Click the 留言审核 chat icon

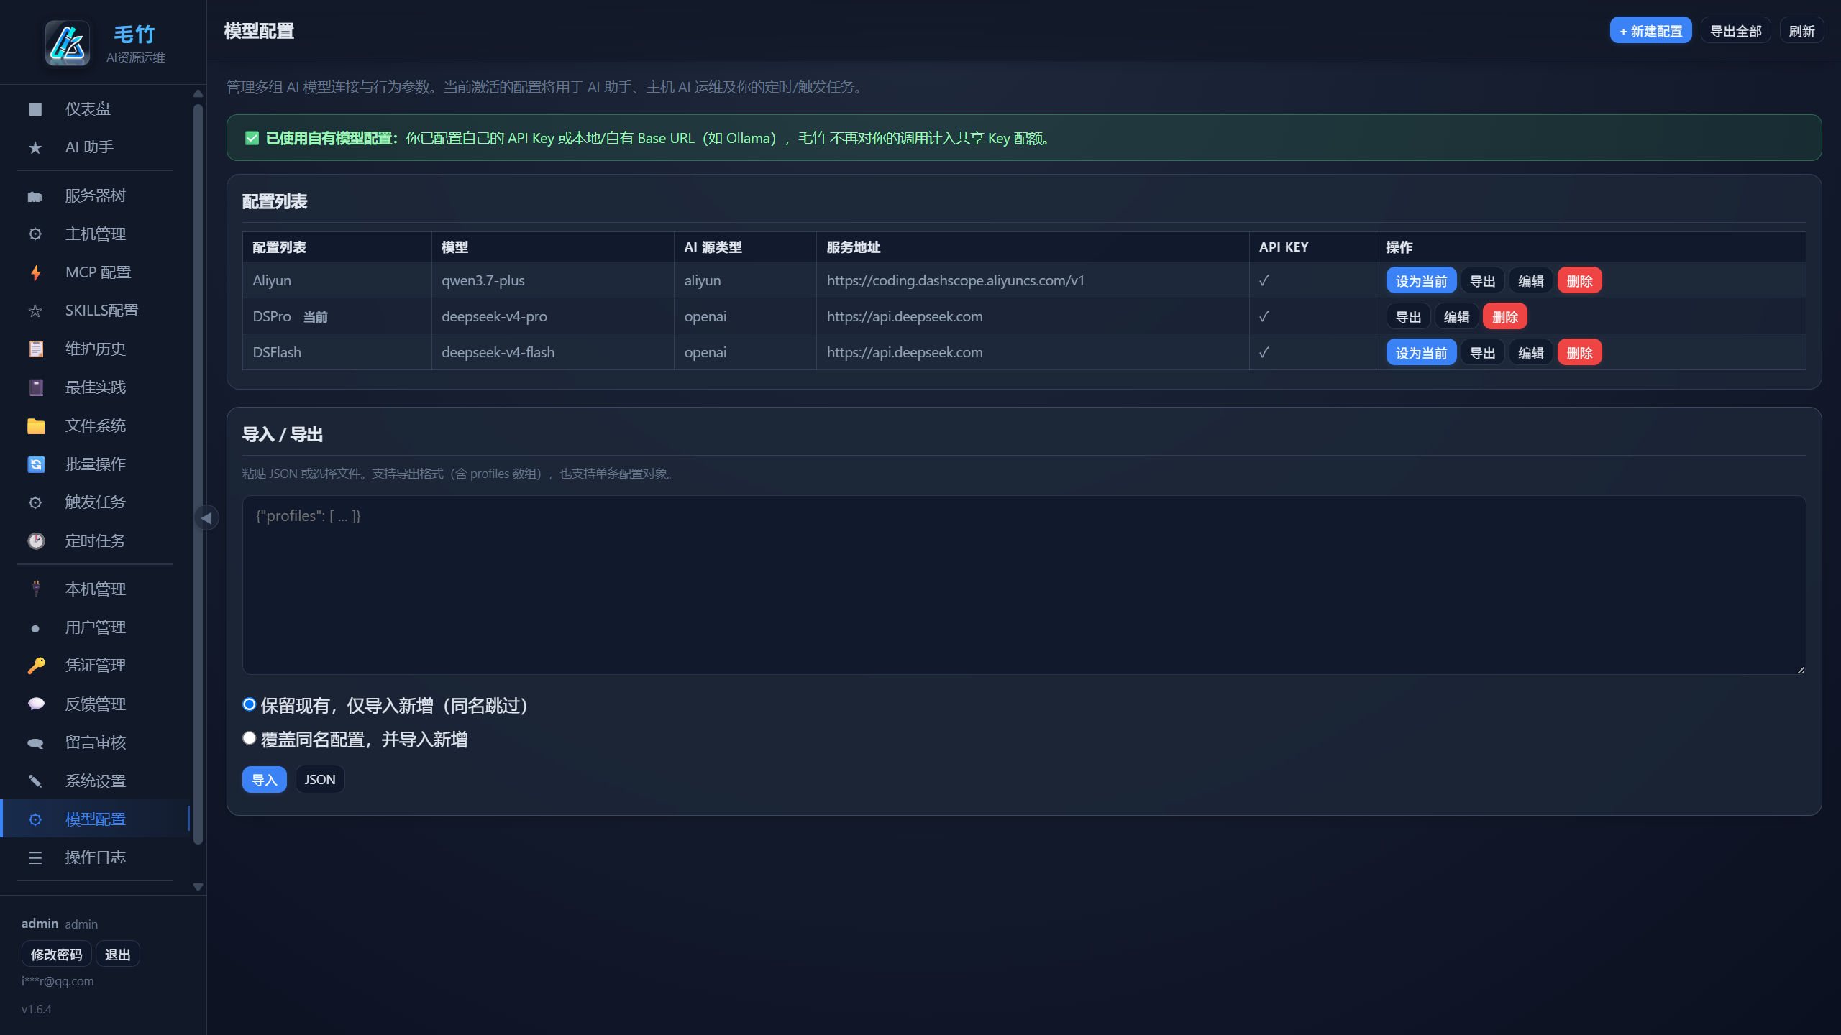[x=35, y=742]
